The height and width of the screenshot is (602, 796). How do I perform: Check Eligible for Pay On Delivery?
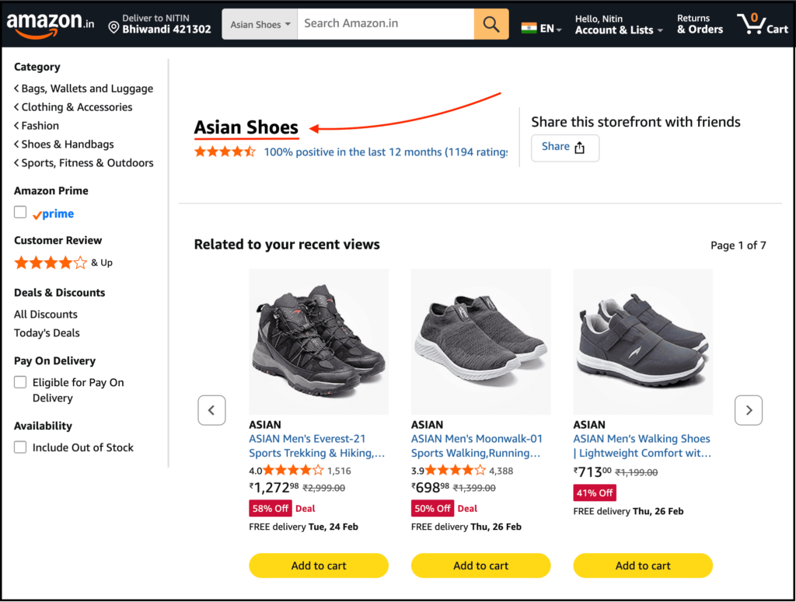pos(20,382)
